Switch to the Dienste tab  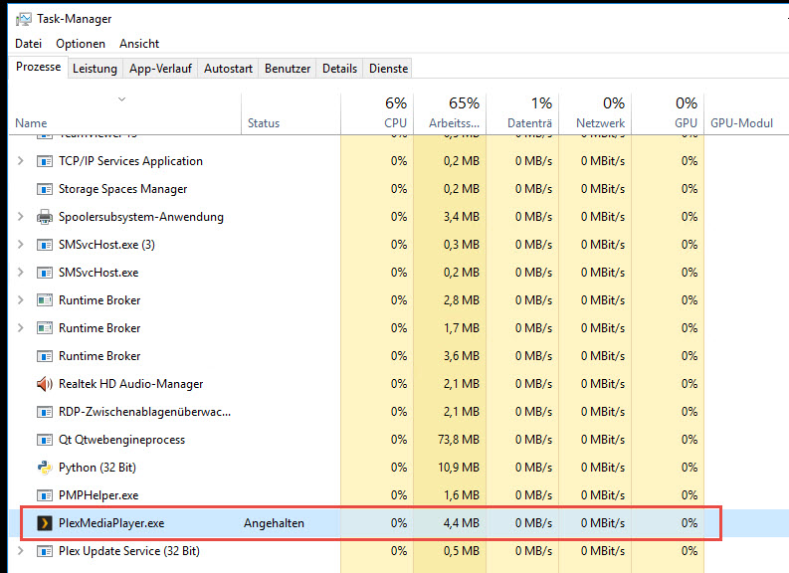tap(388, 69)
